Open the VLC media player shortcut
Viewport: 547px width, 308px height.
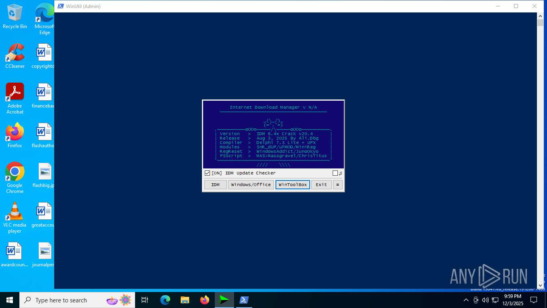point(15,217)
